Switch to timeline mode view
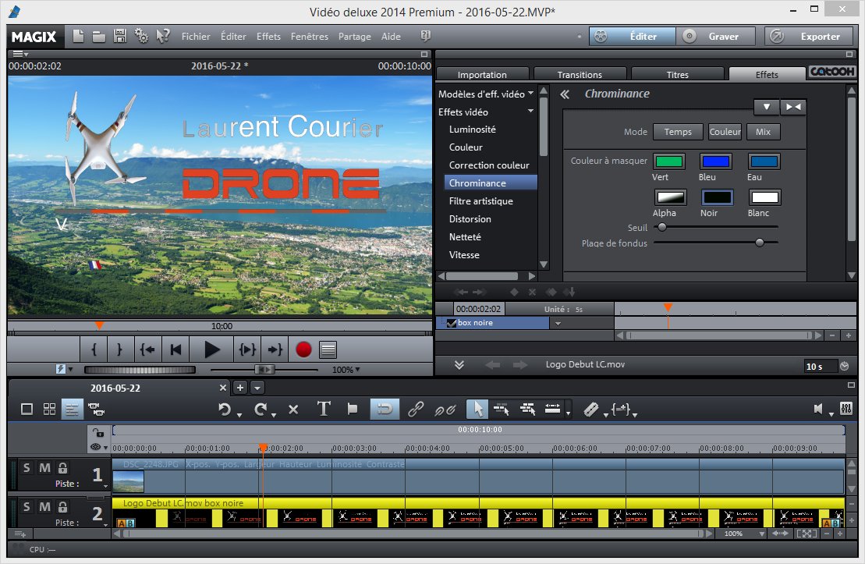The width and height of the screenshot is (865, 564). (72, 409)
